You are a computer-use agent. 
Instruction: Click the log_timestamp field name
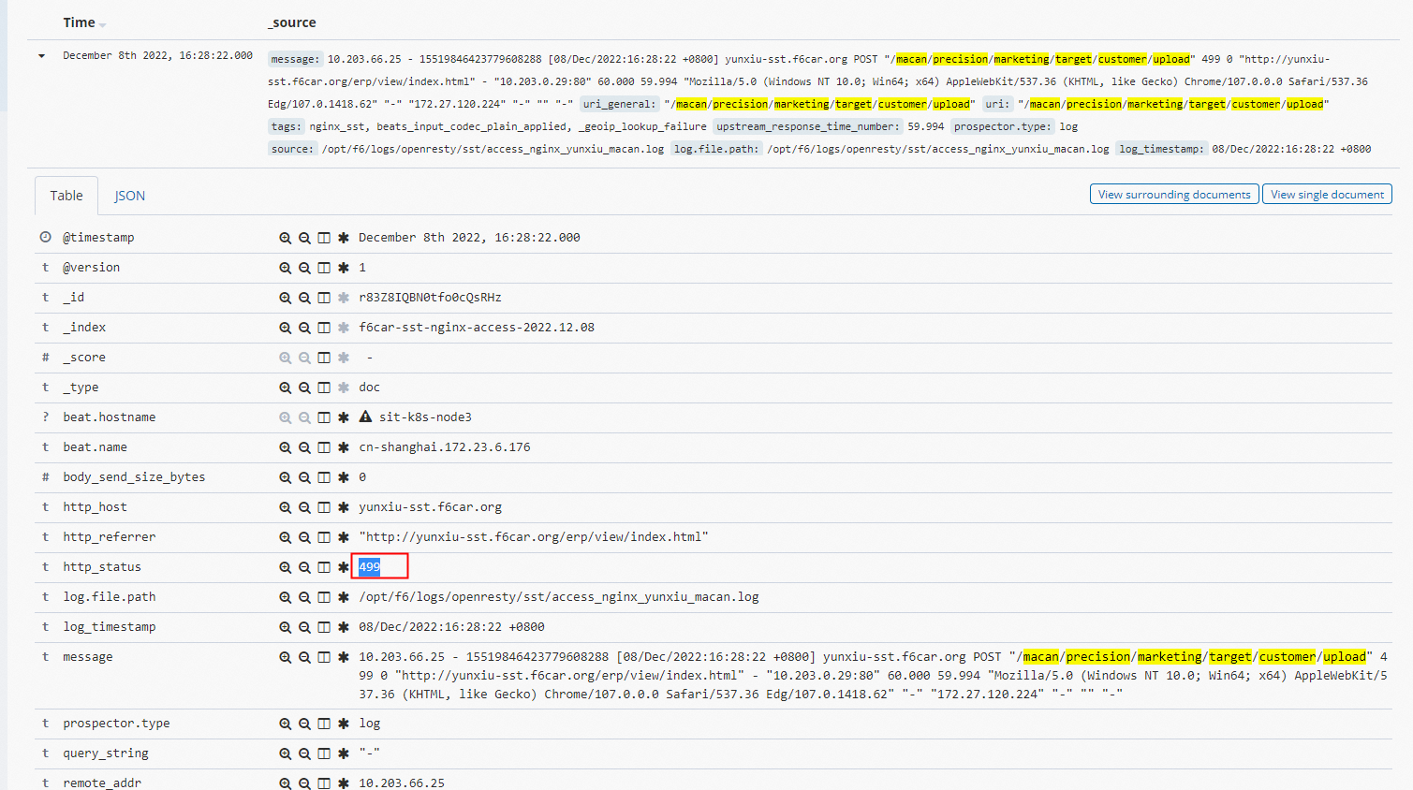[x=110, y=627]
